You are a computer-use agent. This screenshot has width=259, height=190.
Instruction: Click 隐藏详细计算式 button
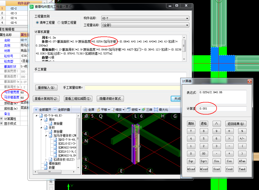point(110,98)
